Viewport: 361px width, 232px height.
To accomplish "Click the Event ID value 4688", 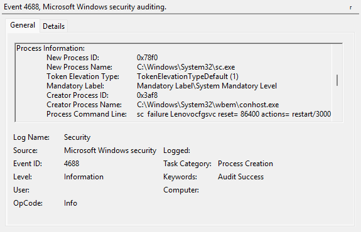I will (72, 164).
